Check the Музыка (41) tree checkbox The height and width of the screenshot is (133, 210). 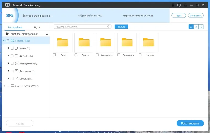point(12,78)
